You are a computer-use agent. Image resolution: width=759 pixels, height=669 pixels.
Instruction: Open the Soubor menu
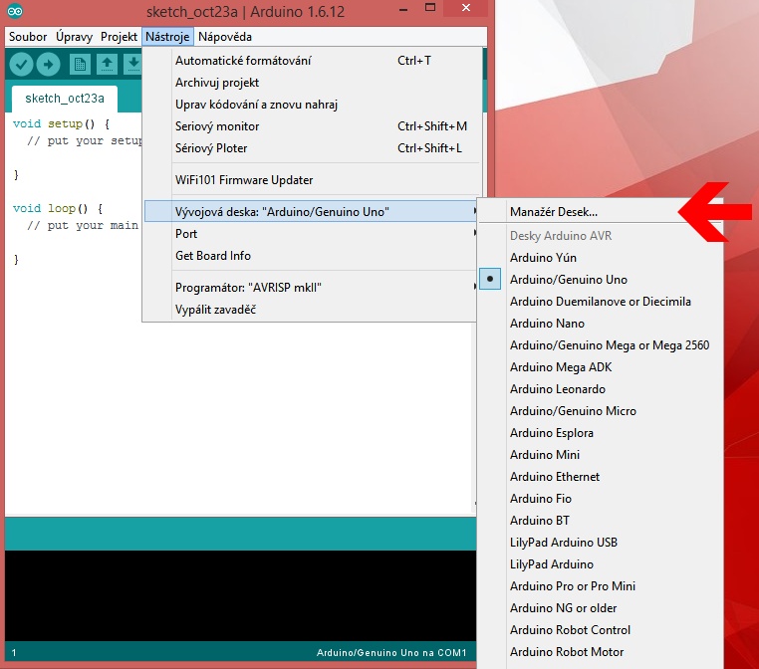[x=28, y=37]
